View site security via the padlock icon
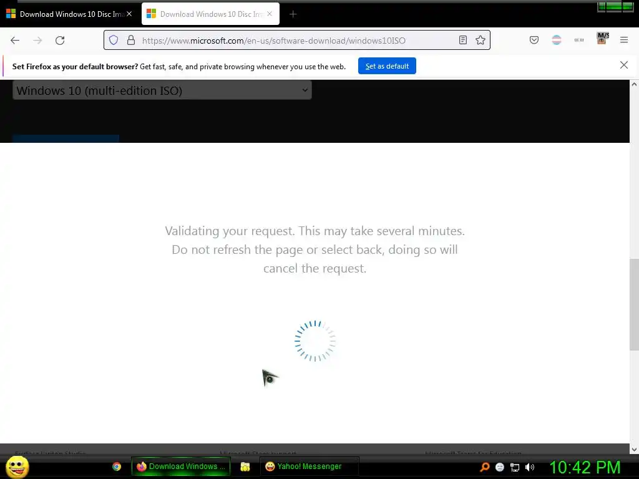639x479 pixels. pyautogui.click(x=131, y=40)
